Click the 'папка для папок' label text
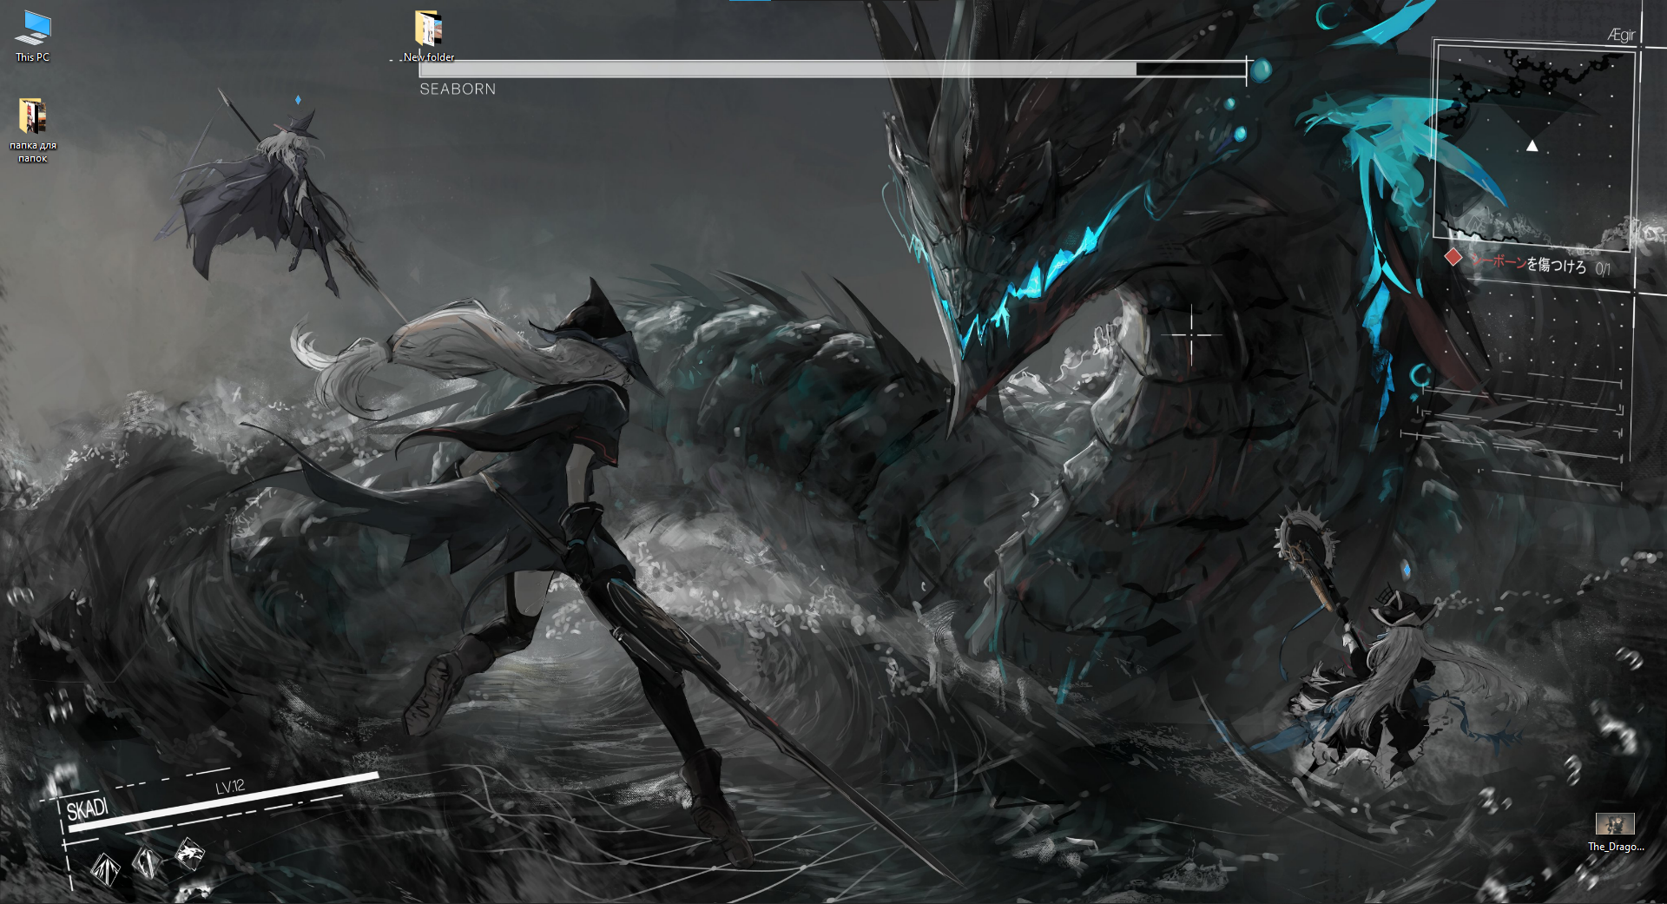1667x904 pixels. [33, 152]
